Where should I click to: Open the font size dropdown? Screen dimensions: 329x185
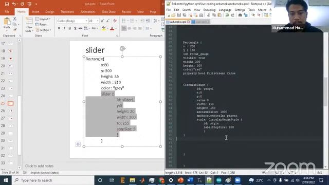tap(97, 21)
